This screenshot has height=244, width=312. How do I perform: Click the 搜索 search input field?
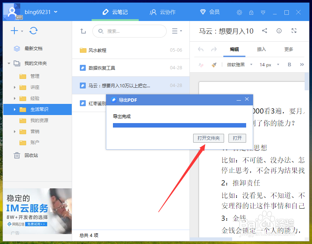130,31
